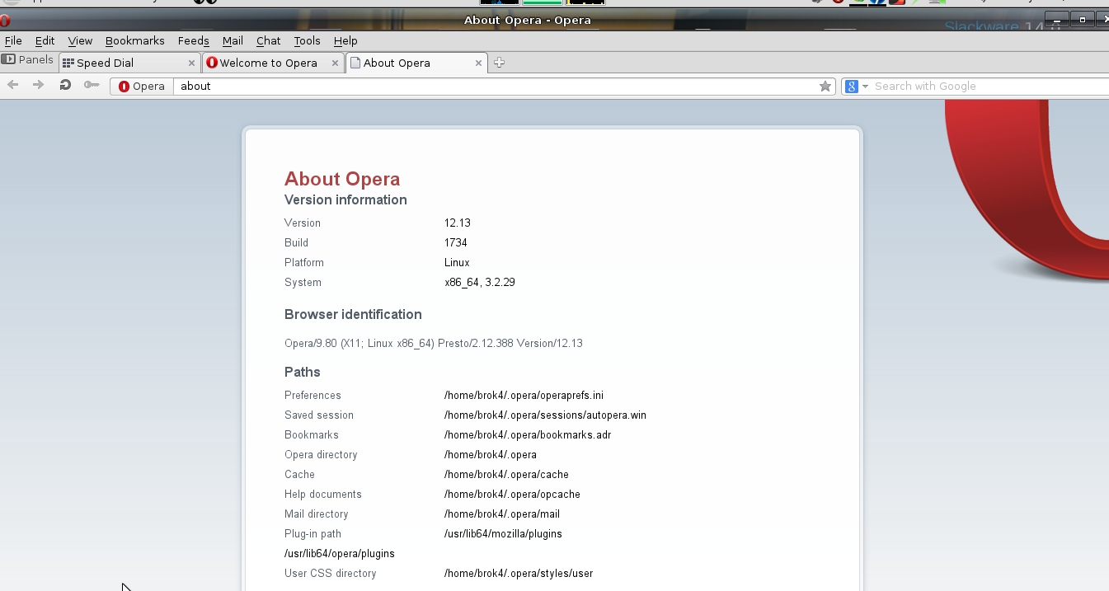This screenshot has width=1109, height=591.
Task: Click the Opera site badge in the address bar
Action: [142, 87]
